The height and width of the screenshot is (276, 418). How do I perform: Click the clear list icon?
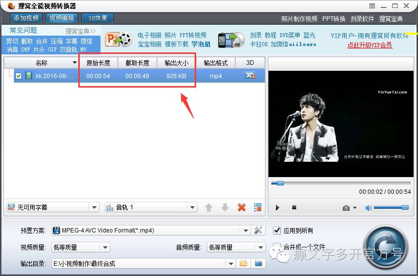pyautogui.click(x=258, y=207)
